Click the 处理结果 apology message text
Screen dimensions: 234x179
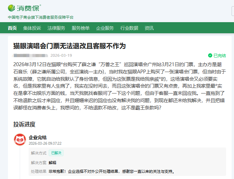tap(111, 171)
